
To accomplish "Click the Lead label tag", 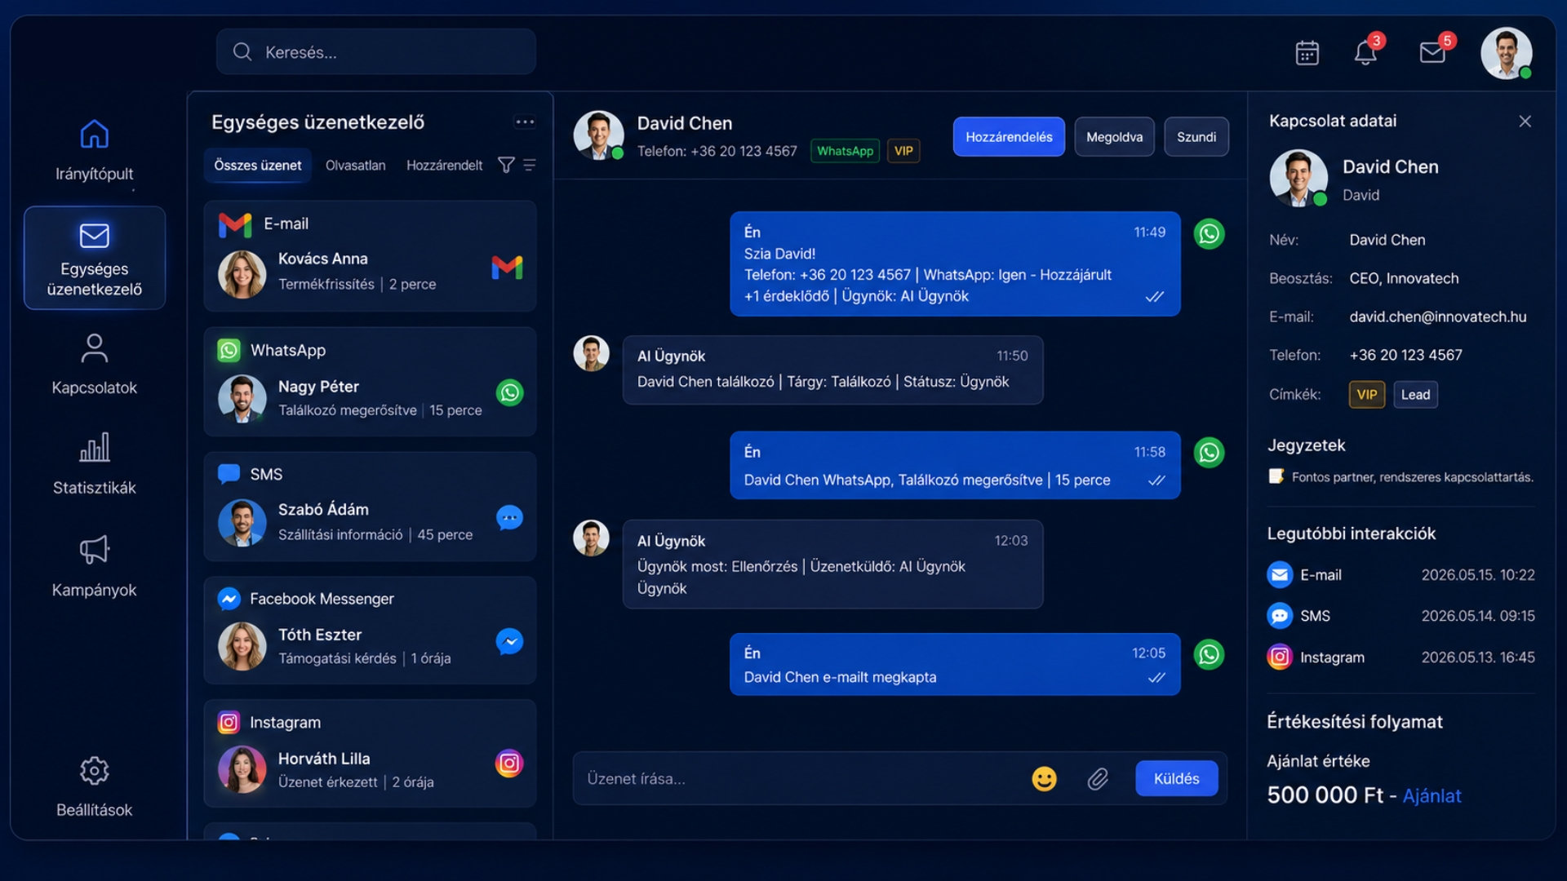I will point(1415,395).
